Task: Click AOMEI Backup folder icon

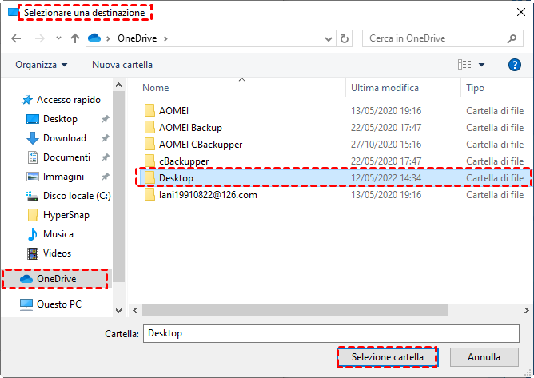Action: pyautogui.click(x=149, y=127)
